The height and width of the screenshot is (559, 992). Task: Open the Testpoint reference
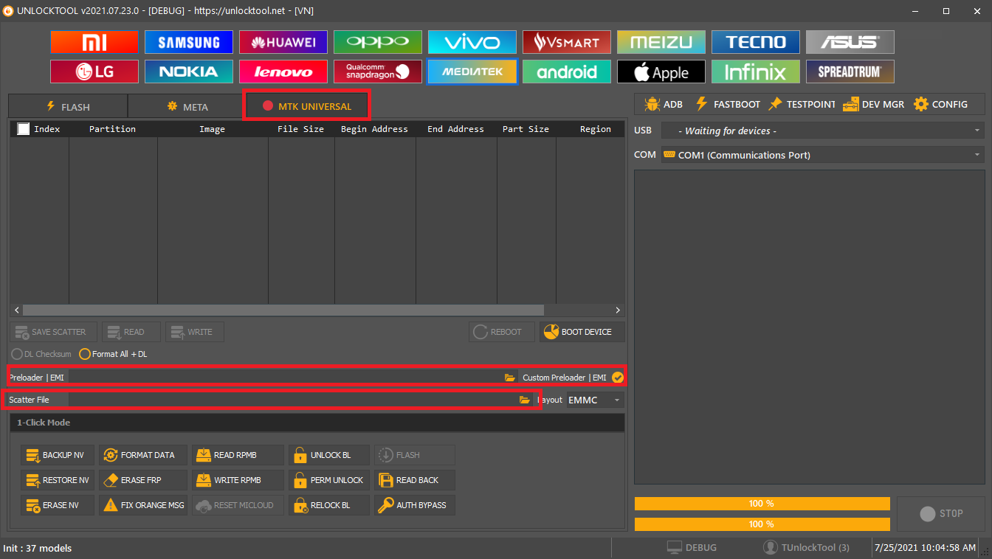(801, 104)
